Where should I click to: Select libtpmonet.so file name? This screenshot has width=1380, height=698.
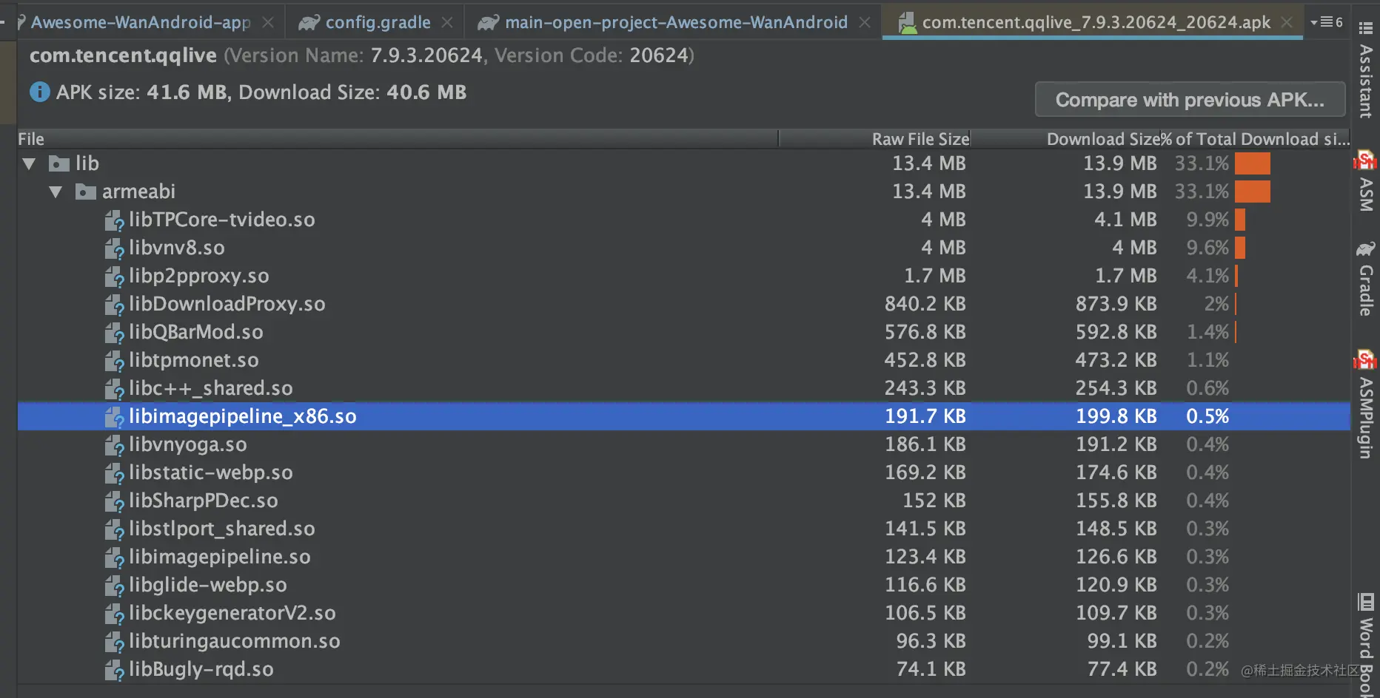(x=194, y=360)
